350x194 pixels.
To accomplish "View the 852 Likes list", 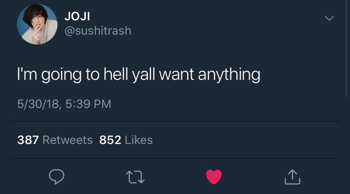I will [126, 140].
